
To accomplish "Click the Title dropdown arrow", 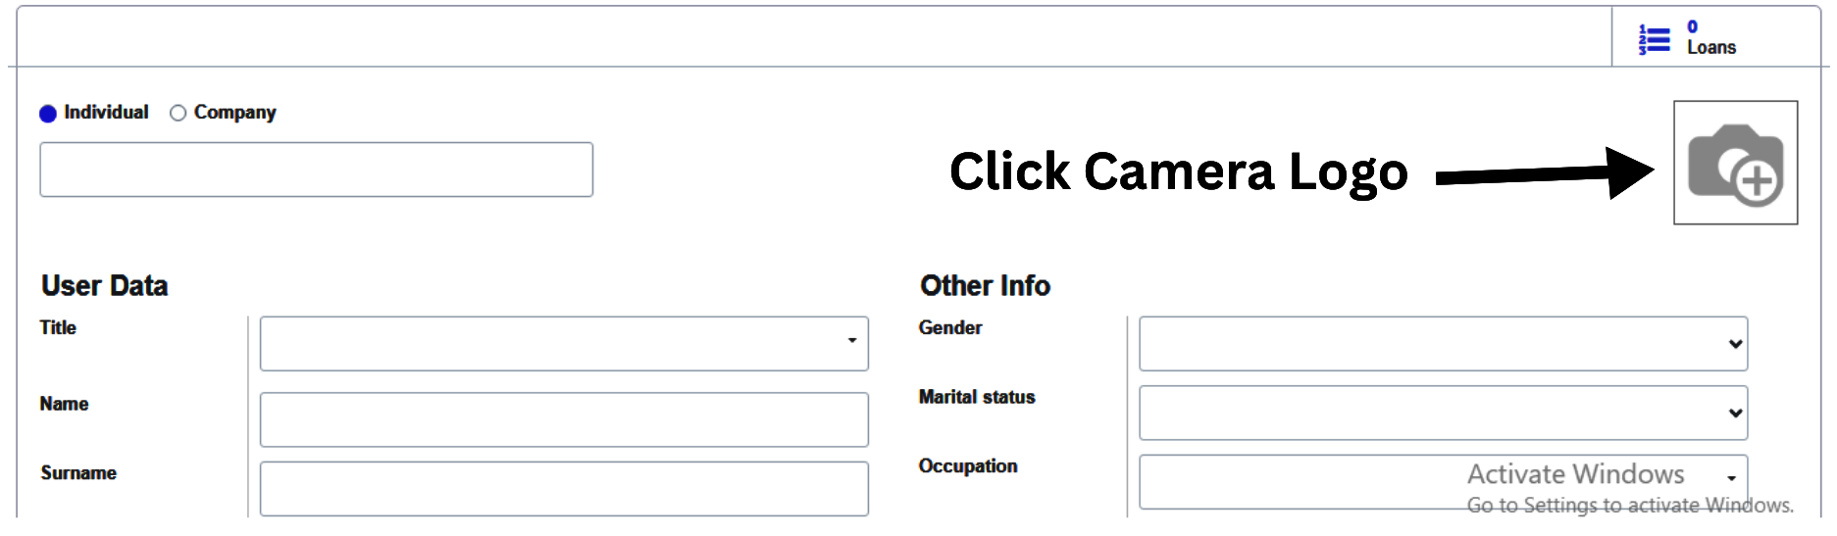I will pyautogui.click(x=852, y=340).
